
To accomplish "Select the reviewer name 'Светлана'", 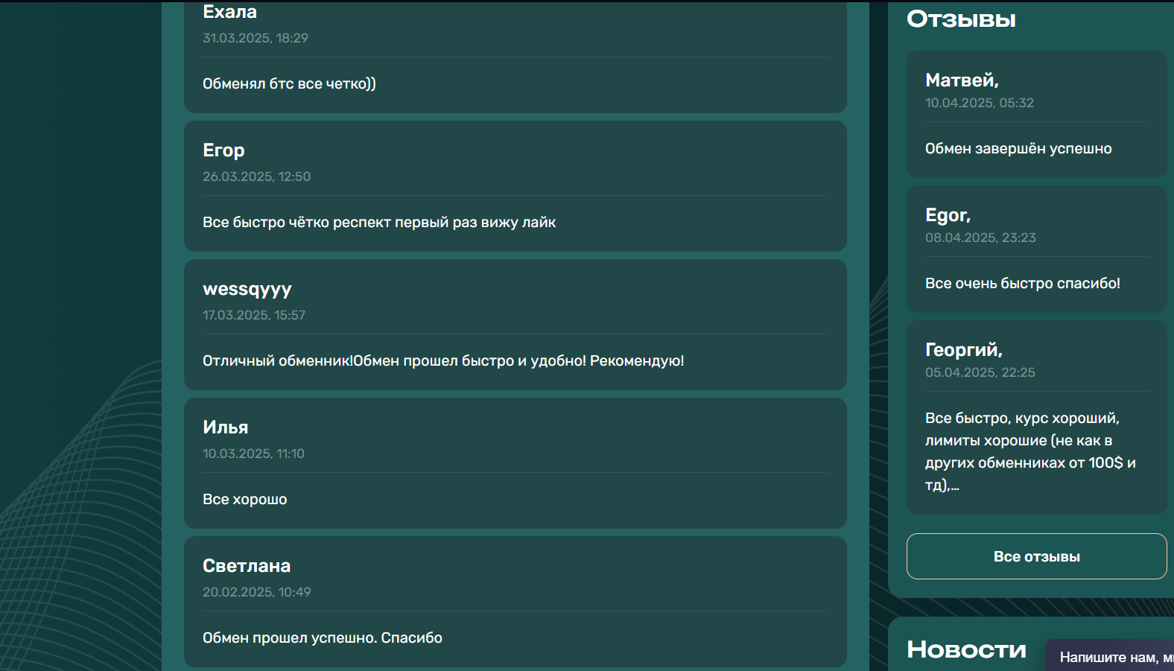I will click(247, 566).
